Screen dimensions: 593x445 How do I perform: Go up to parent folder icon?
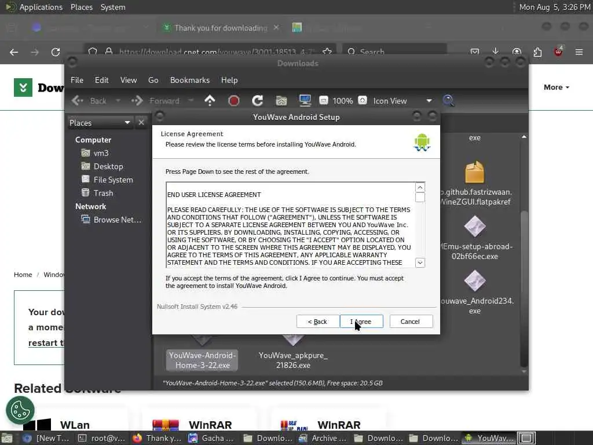pos(210,101)
